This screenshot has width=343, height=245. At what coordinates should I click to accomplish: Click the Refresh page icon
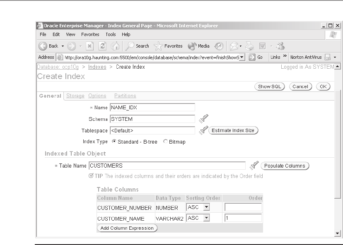(102, 46)
